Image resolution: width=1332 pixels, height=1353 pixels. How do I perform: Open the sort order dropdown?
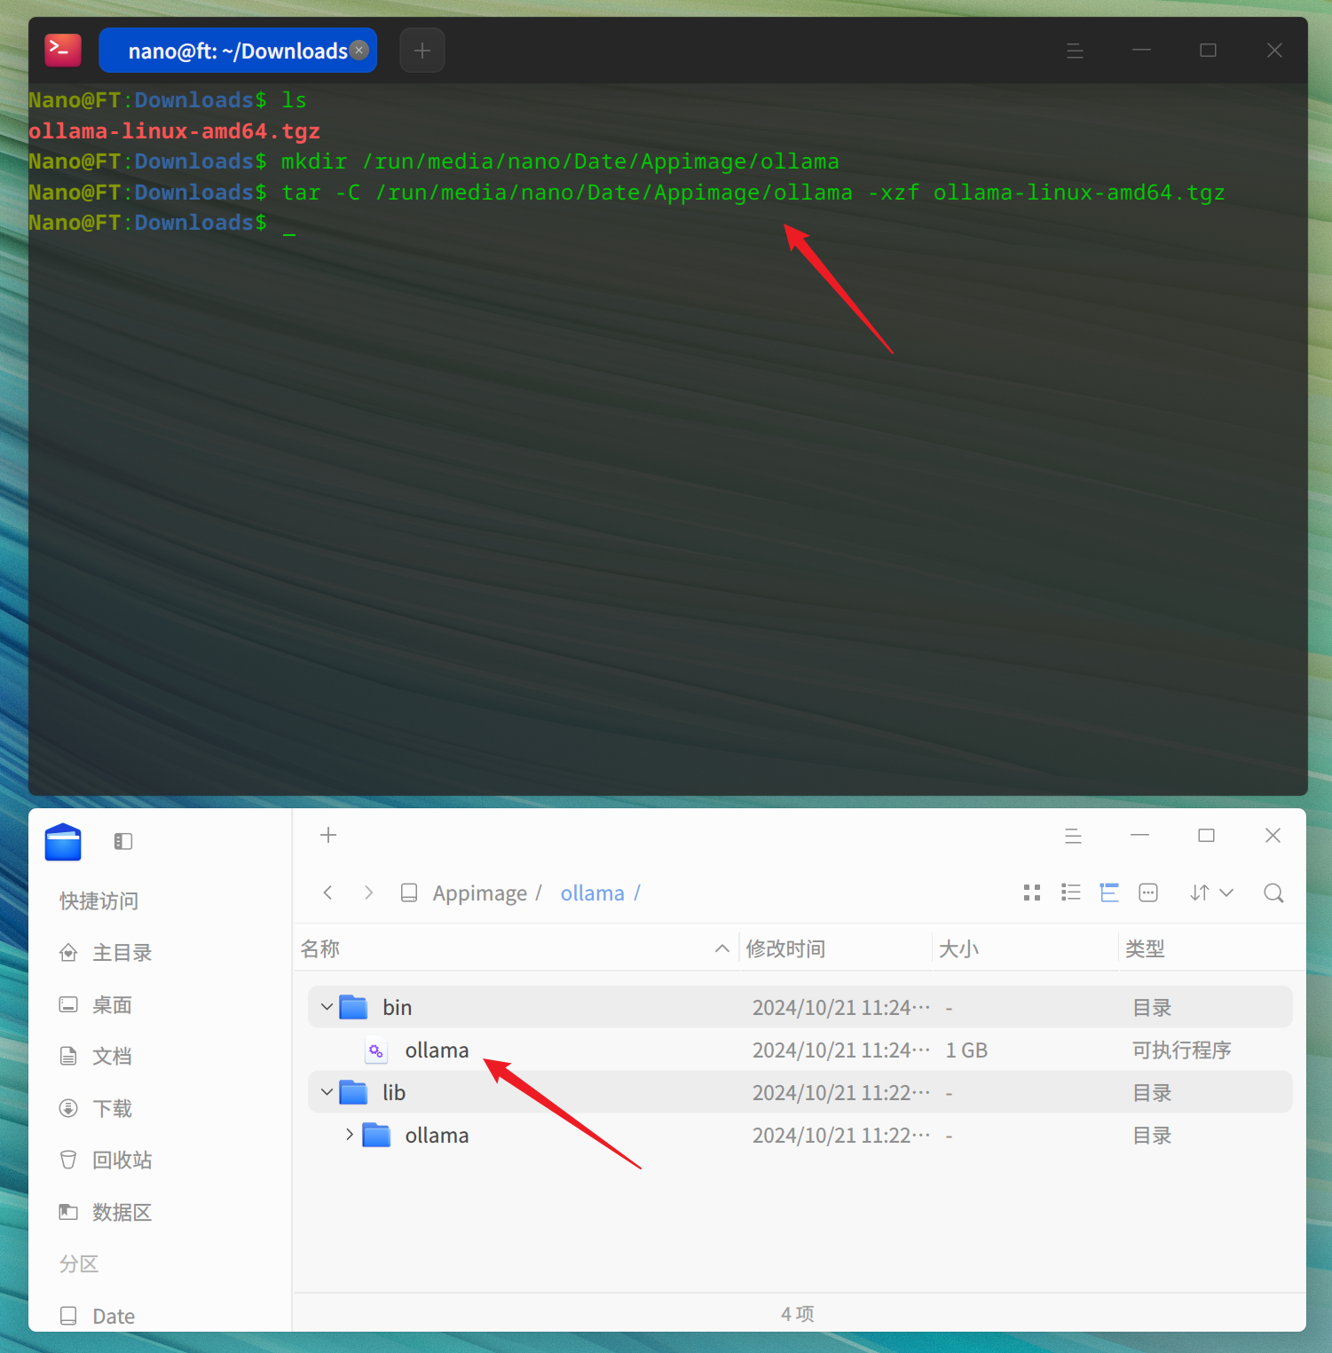[x=1211, y=893]
